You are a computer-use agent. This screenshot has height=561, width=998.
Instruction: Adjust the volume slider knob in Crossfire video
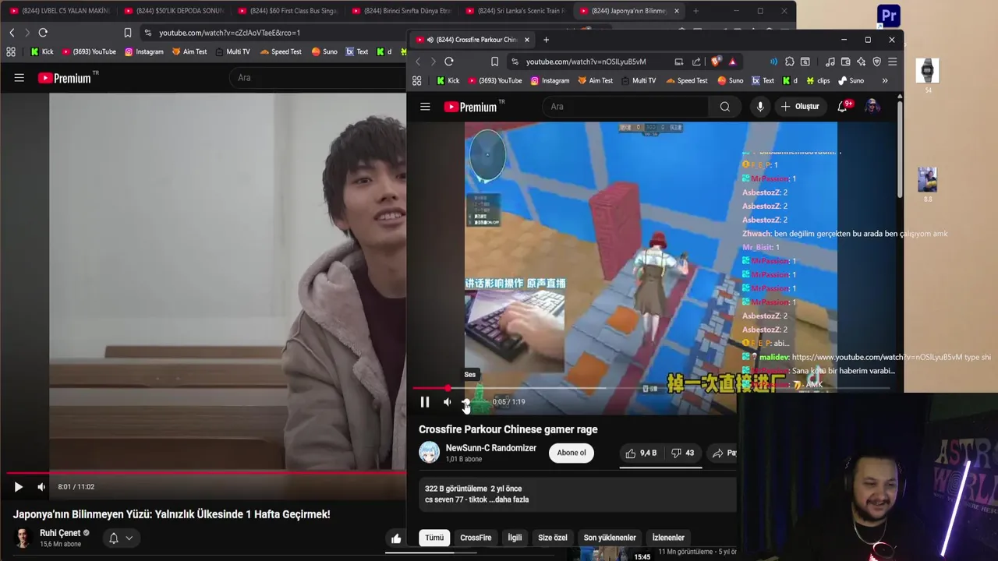click(x=465, y=402)
